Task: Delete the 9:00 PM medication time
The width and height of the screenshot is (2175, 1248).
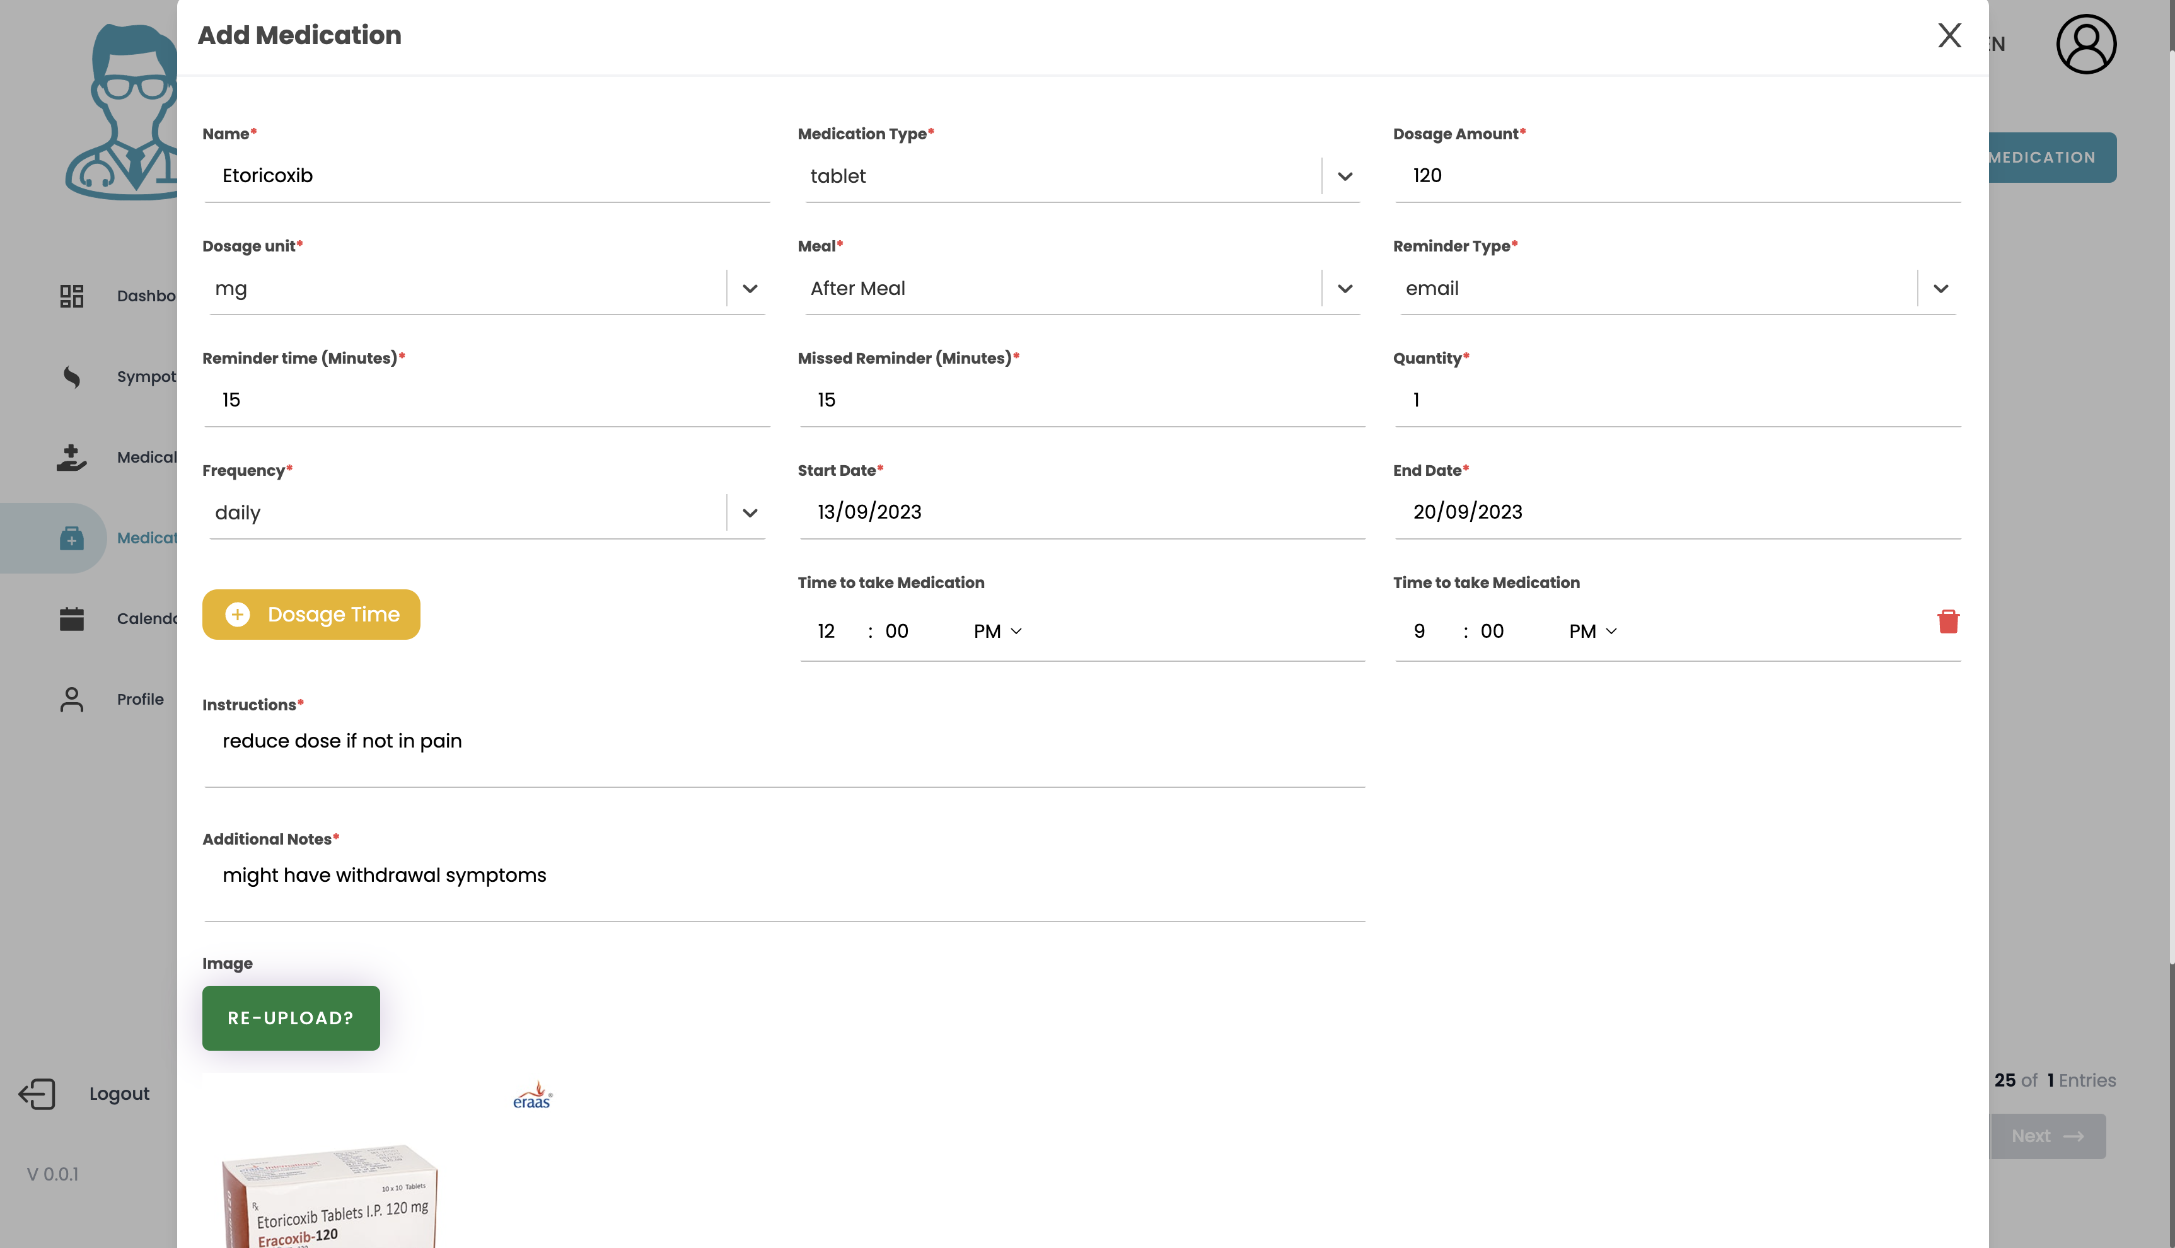Action: coord(1948,621)
